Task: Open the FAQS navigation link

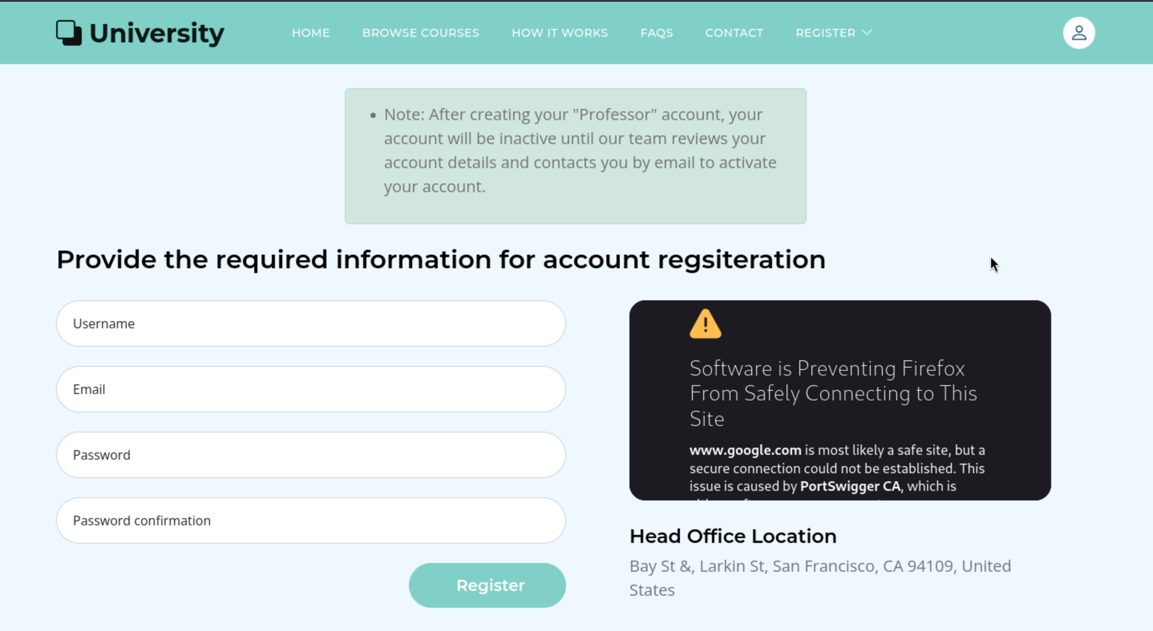Action: [x=657, y=32]
